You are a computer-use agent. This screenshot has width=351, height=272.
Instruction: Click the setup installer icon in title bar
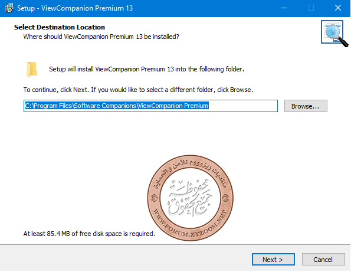click(9, 8)
